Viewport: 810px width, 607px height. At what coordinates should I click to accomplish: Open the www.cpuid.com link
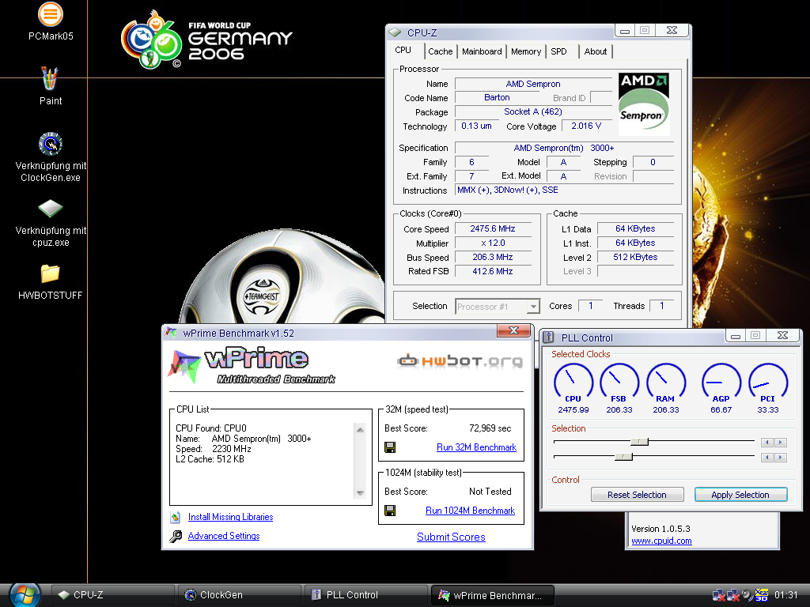[661, 541]
